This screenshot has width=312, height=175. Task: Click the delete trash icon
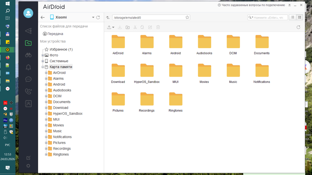[158, 27]
